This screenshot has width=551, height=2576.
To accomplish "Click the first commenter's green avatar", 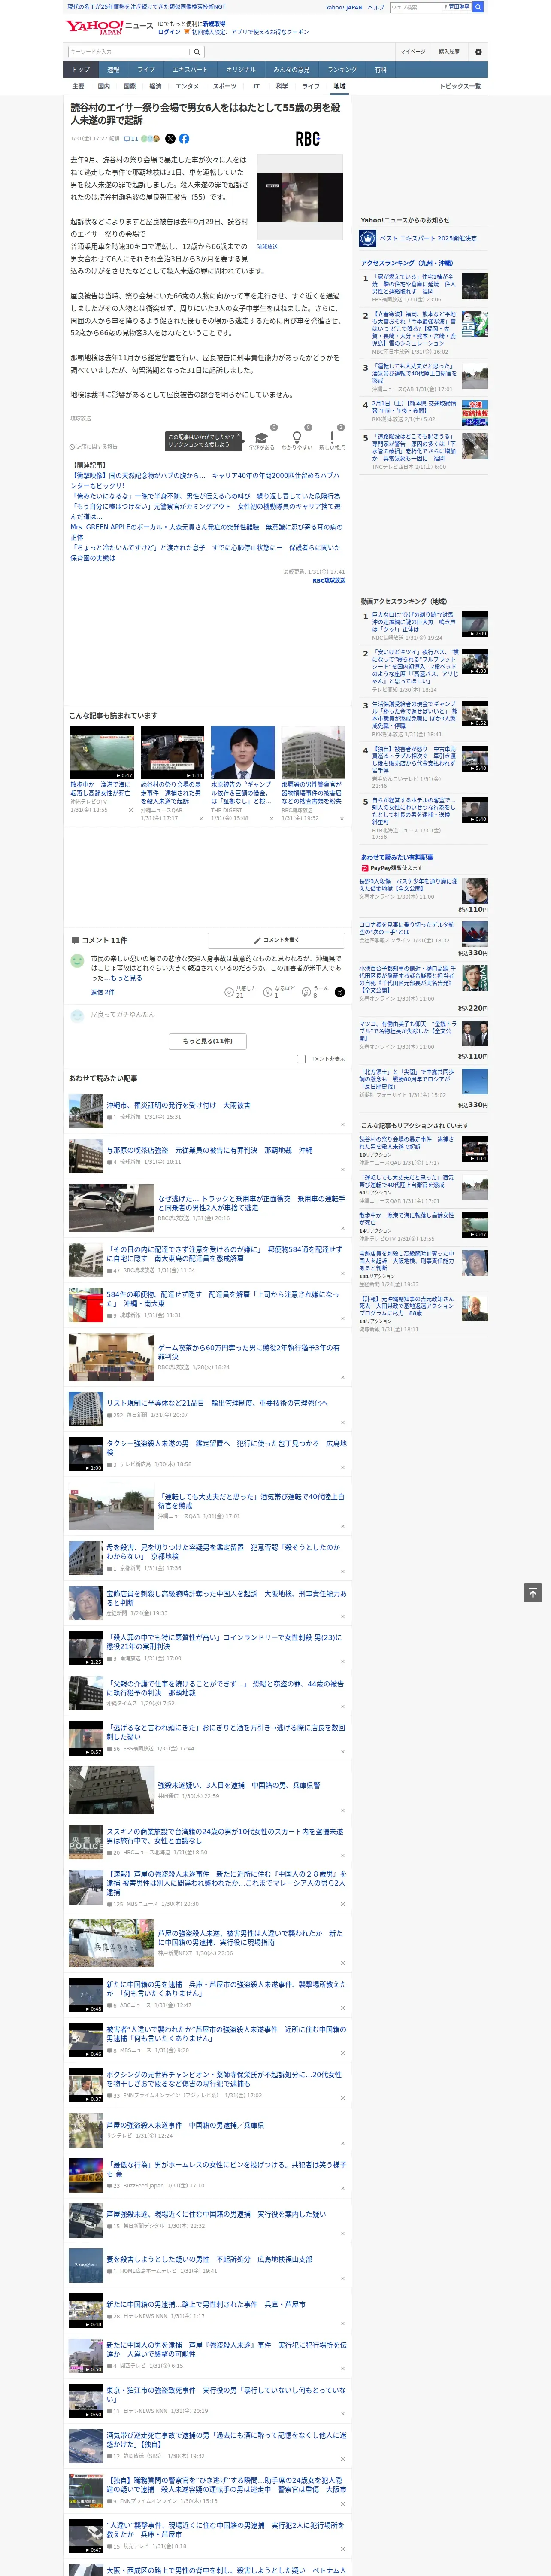I will coord(77,961).
